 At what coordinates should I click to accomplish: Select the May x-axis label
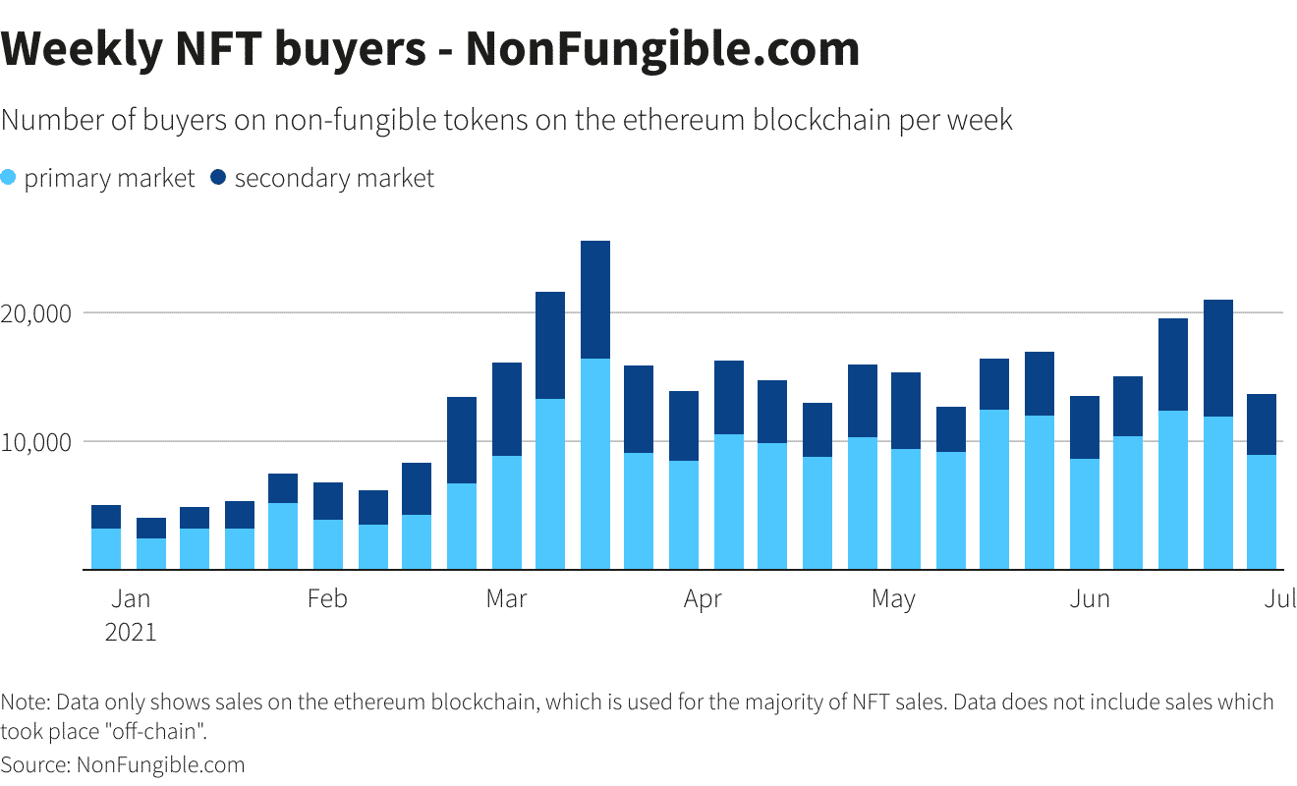893,599
